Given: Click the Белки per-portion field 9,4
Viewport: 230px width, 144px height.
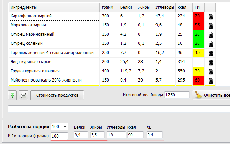Looking at the screenshot, I should 81,135.
